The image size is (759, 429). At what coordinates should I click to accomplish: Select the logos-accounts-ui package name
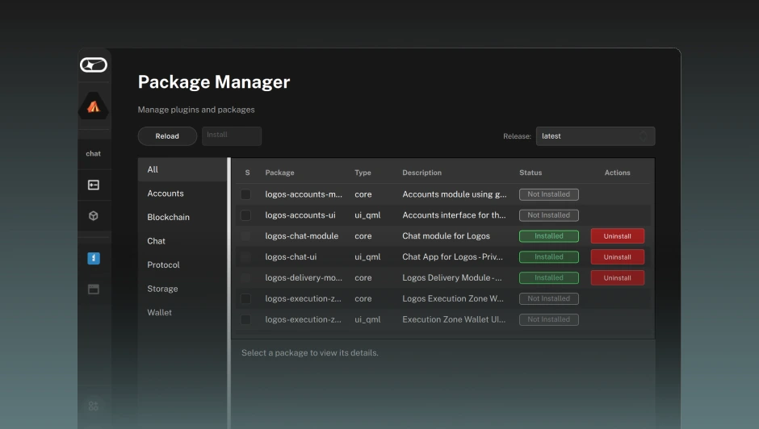pyautogui.click(x=300, y=215)
